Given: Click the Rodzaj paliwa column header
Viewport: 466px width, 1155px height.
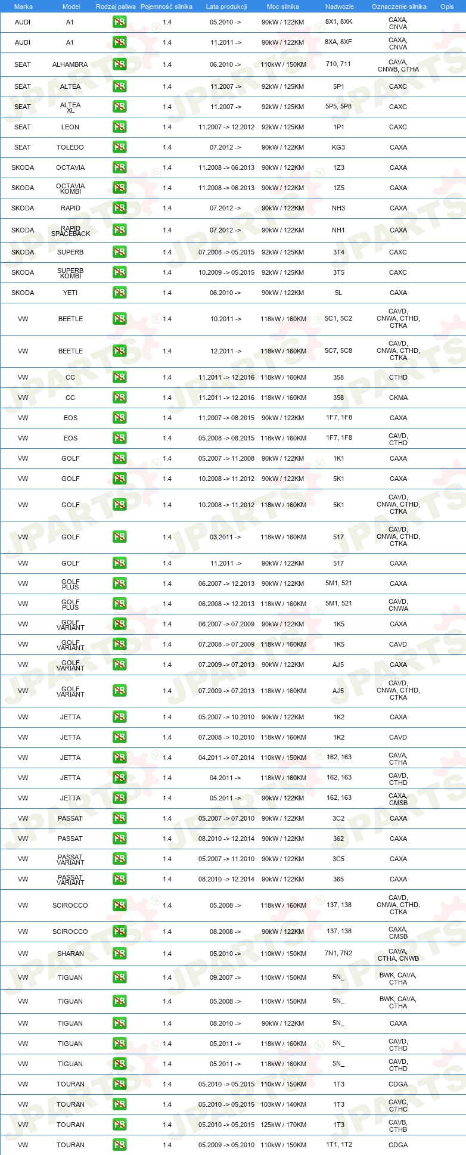Looking at the screenshot, I should click(x=116, y=7).
